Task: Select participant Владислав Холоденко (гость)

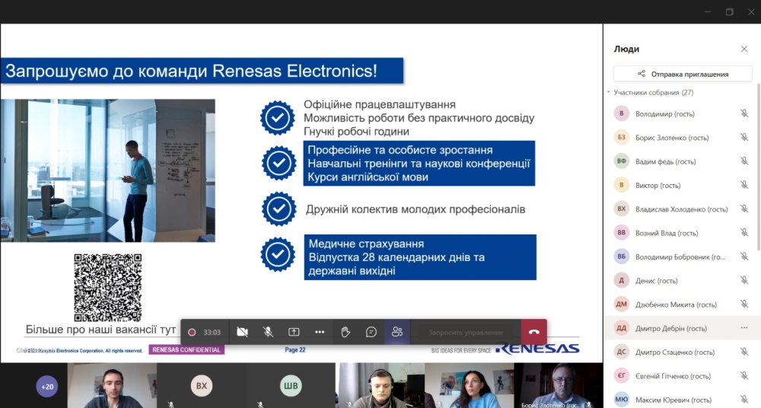Action: click(x=680, y=209)
